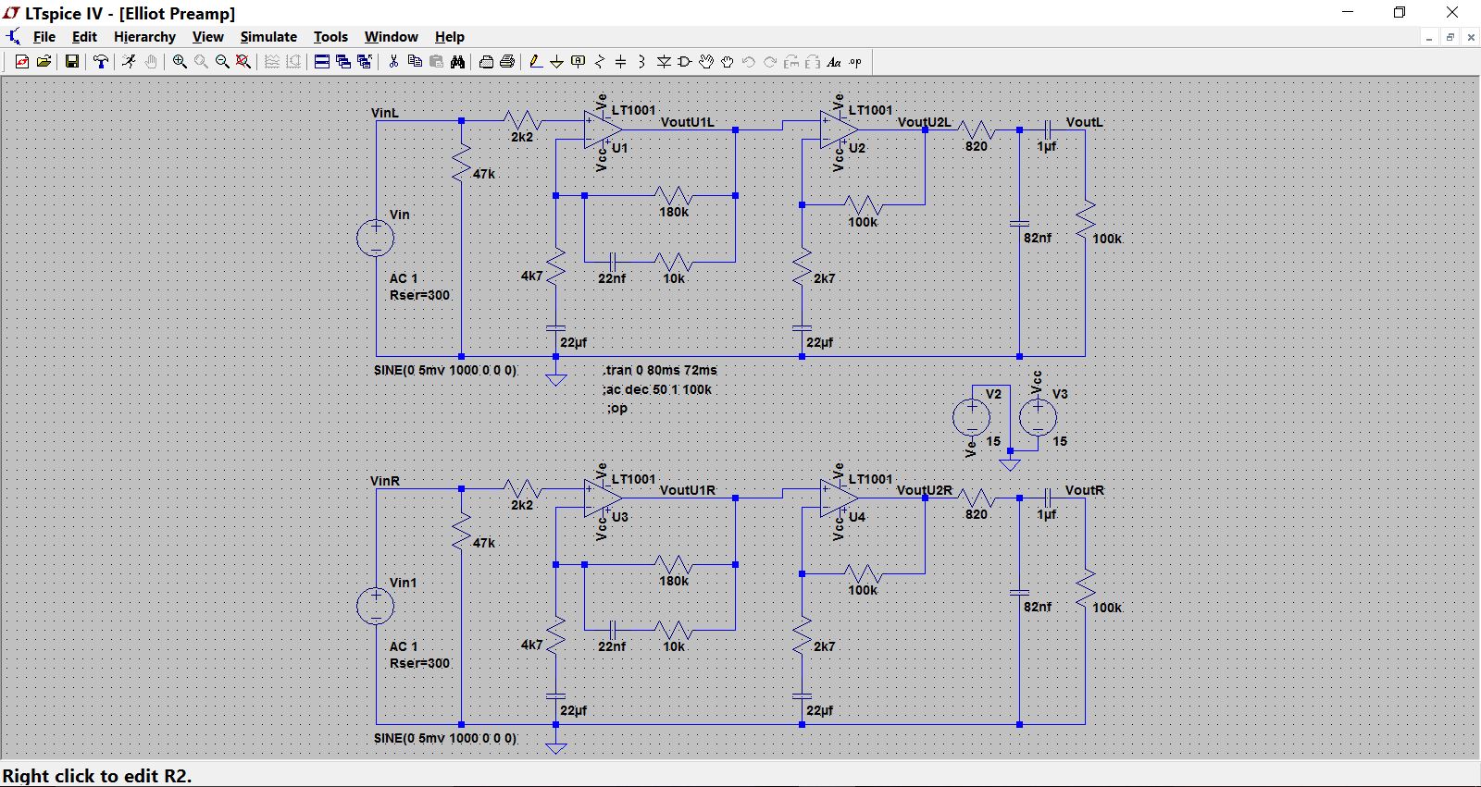
Task: Click the Zoom to Fit icon
Action: 243,62
